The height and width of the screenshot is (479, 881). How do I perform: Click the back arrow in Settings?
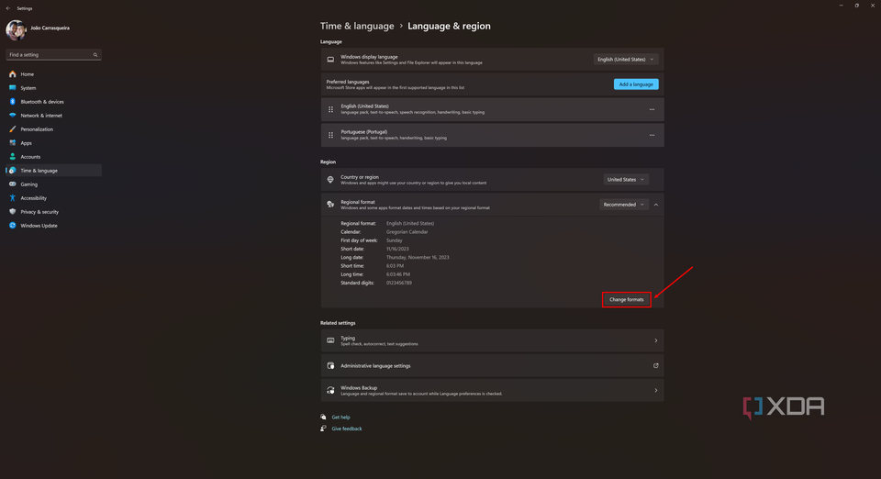click(x=8, y=8)
